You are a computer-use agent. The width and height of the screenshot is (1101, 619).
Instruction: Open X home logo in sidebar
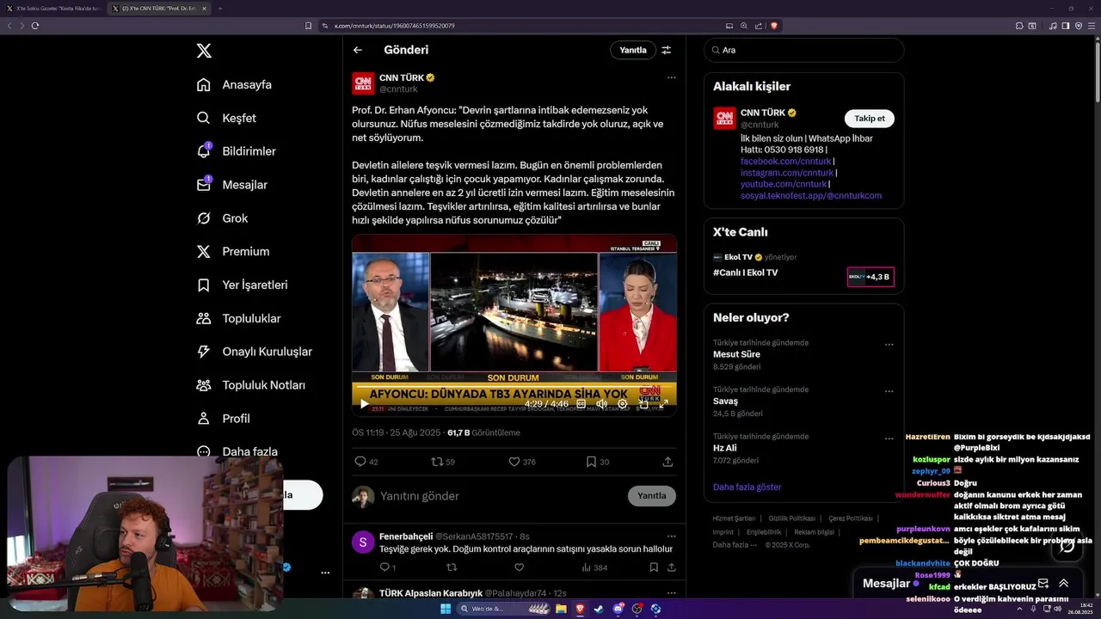(204, 51)
